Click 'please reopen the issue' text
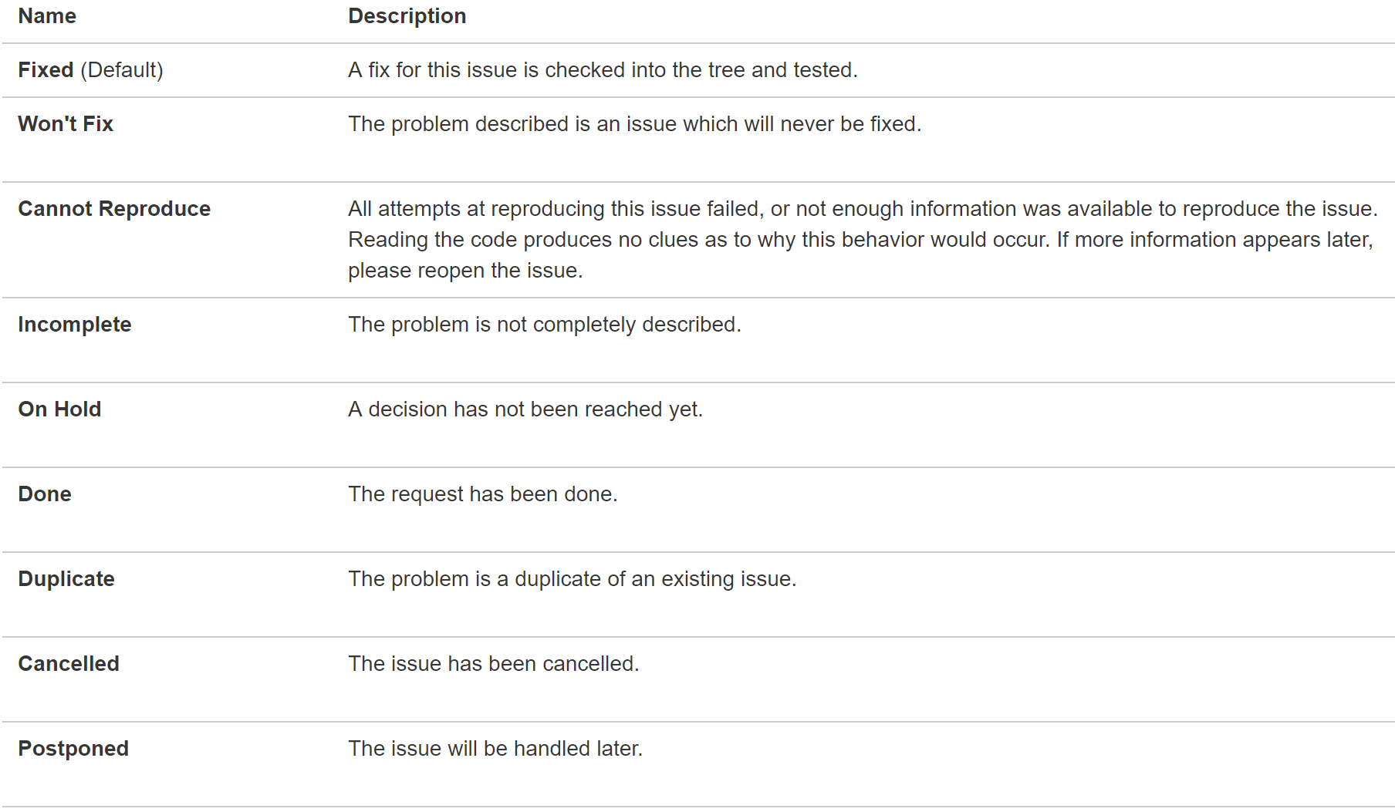This screenshot has width=1395, height=812. 465,271
